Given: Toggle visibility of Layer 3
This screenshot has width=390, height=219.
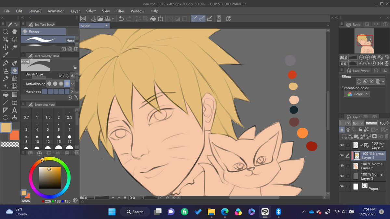Looking at the screenshot, I should coord(342,176).
